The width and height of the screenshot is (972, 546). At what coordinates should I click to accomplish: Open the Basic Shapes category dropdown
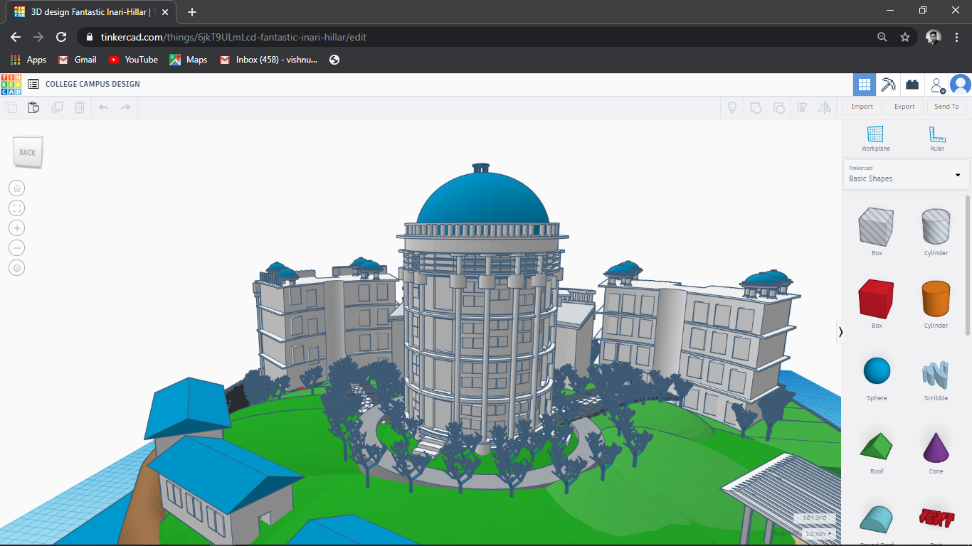[905, 175]
